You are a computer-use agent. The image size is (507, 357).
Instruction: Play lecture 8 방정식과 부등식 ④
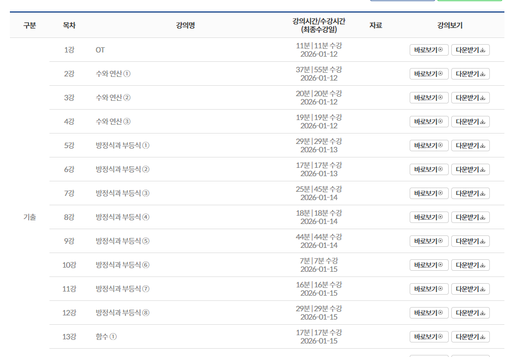pyautogui.click(x=428, y=217)
